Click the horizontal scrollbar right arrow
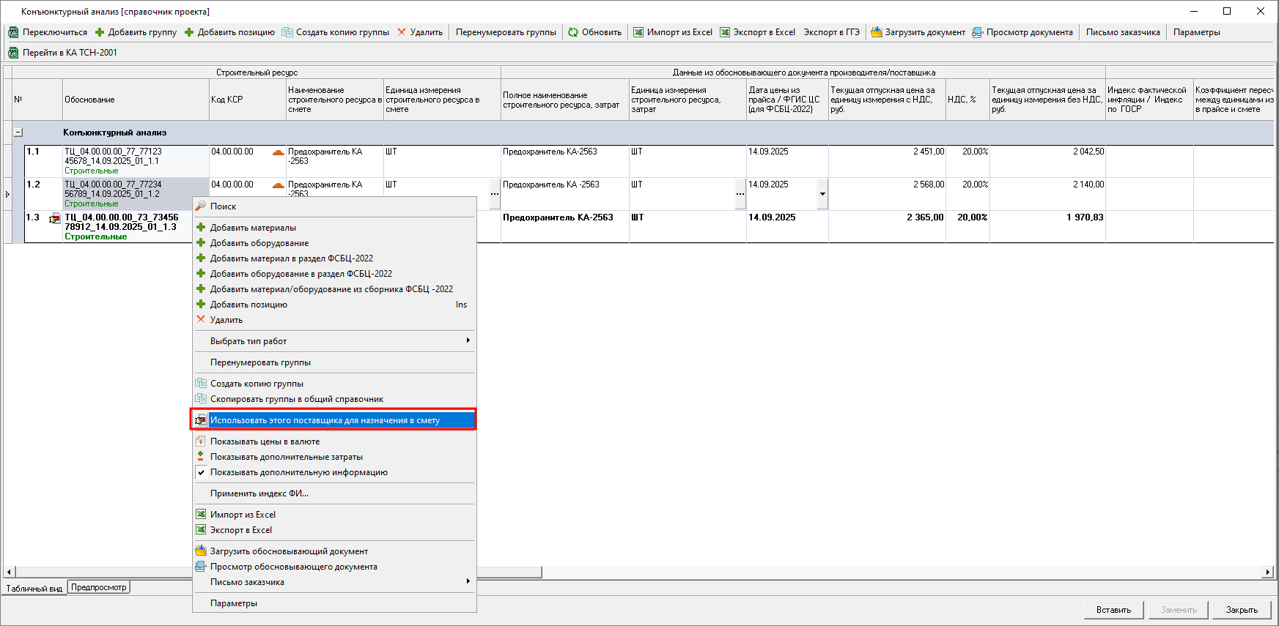 pyautogui.click(x=1267, y=572)
